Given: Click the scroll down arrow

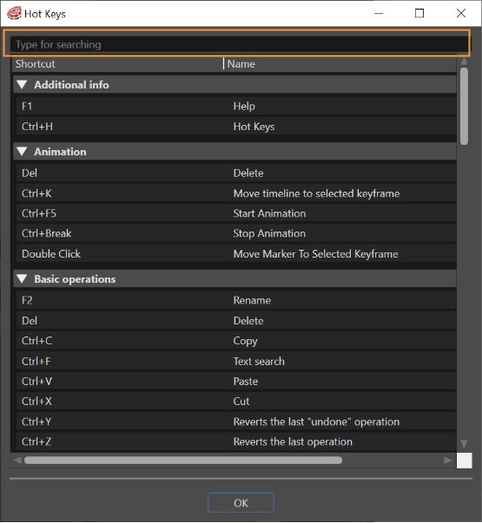Looking at the screenshot, I should pos(464,443).
